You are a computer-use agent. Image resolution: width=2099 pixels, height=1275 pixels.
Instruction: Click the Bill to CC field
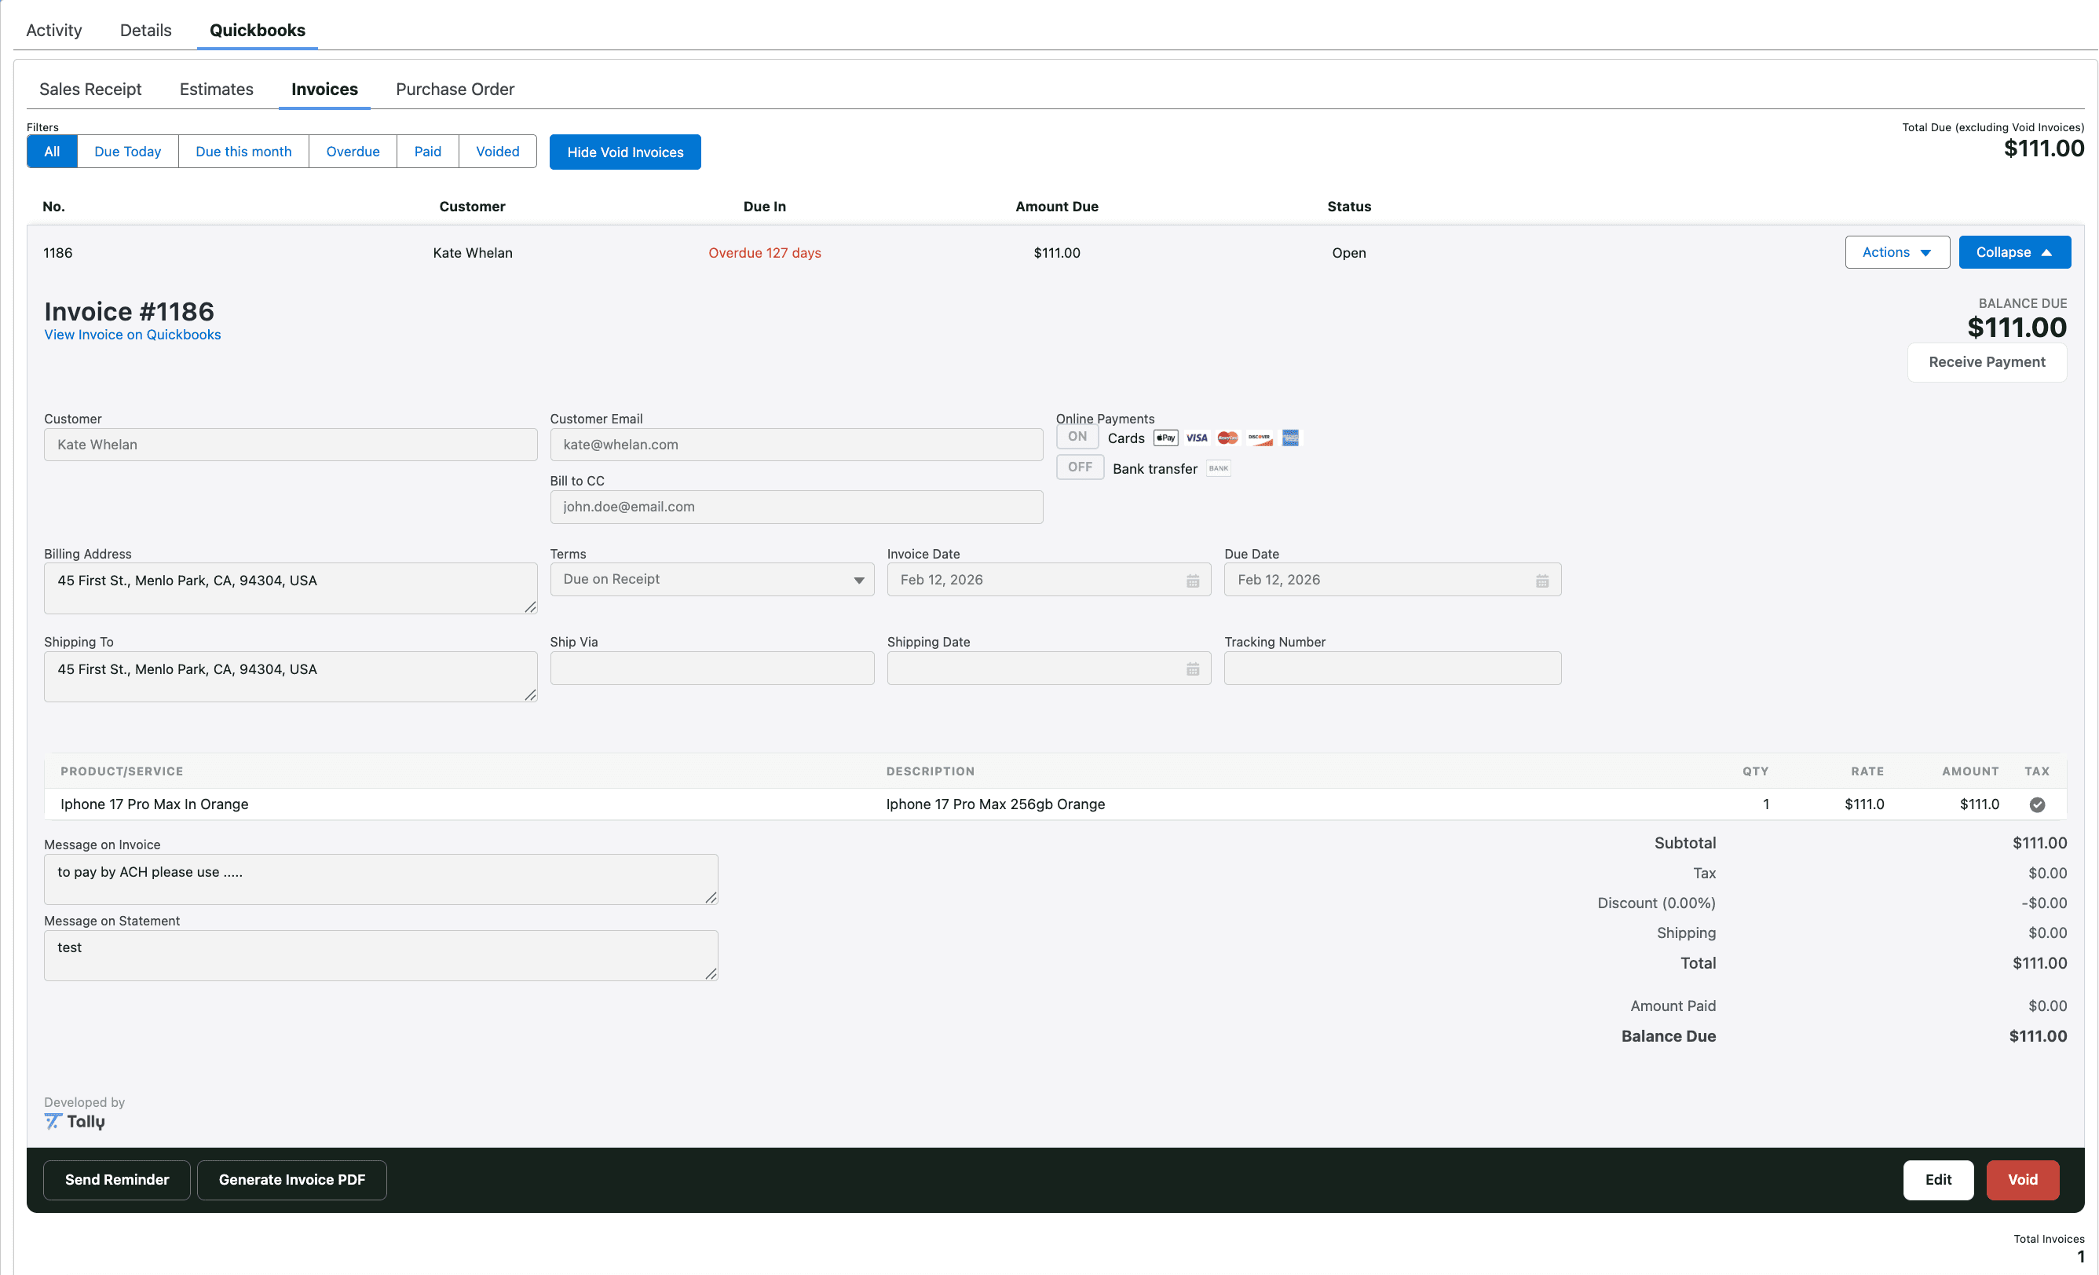tap(796, 507)
